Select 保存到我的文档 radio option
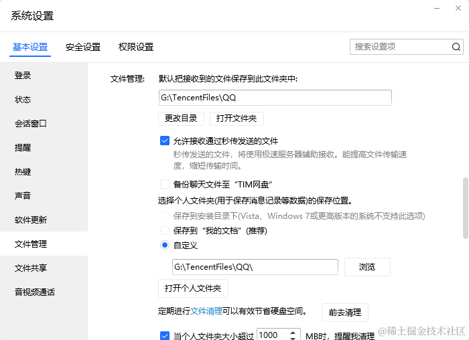 (x=165, y=231)
